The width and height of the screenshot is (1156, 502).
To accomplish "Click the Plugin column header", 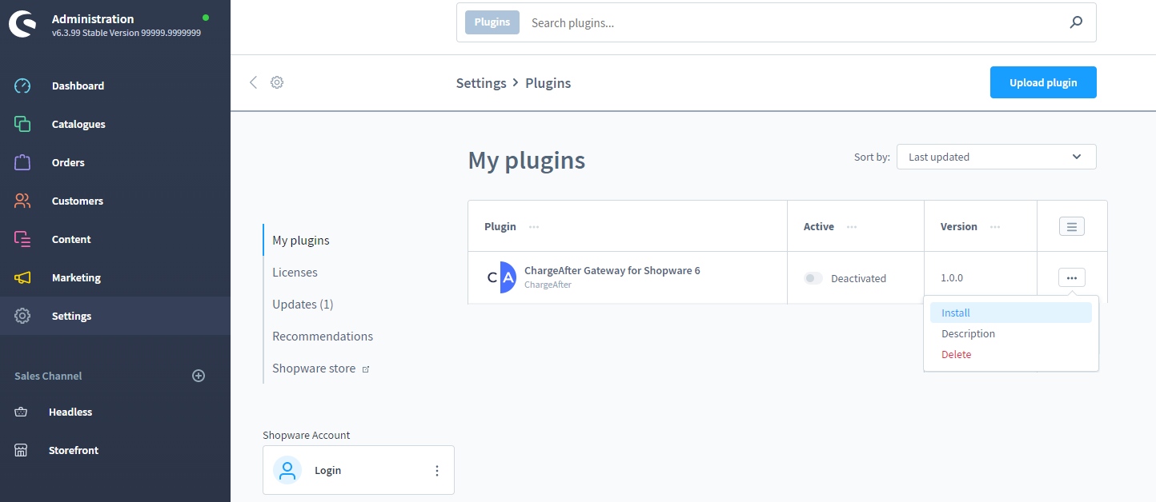I will [x=500, y=227].
